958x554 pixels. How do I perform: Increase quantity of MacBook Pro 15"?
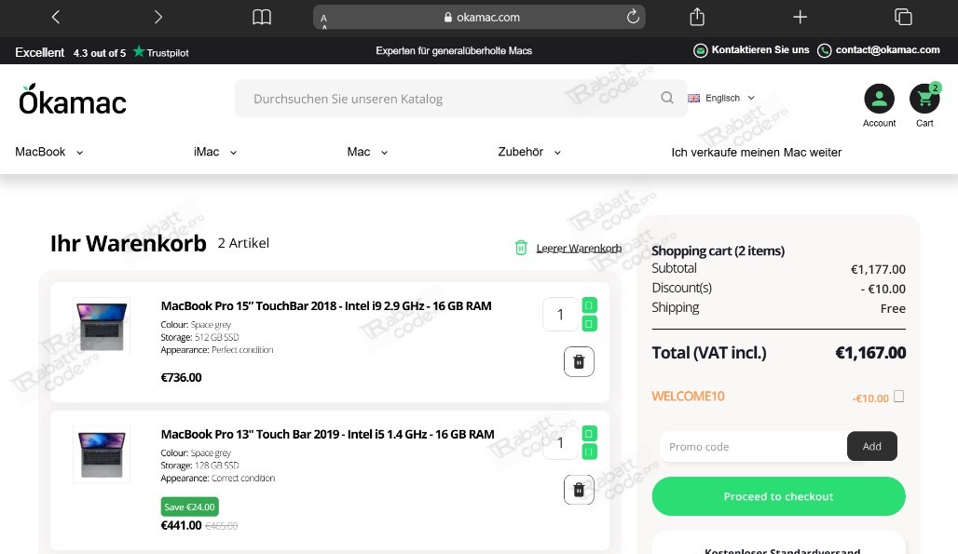coord(589,305)
